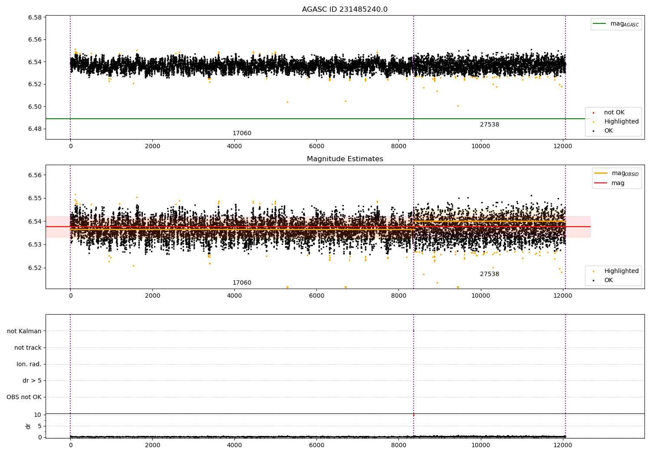Click the 'OK' entry in top plot legend
Screen dimensions: 651x455
608,131
